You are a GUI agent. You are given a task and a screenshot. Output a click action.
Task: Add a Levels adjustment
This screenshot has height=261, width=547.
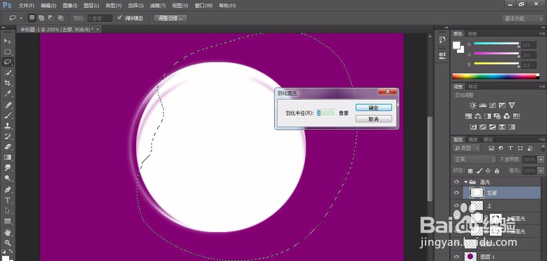483,105
